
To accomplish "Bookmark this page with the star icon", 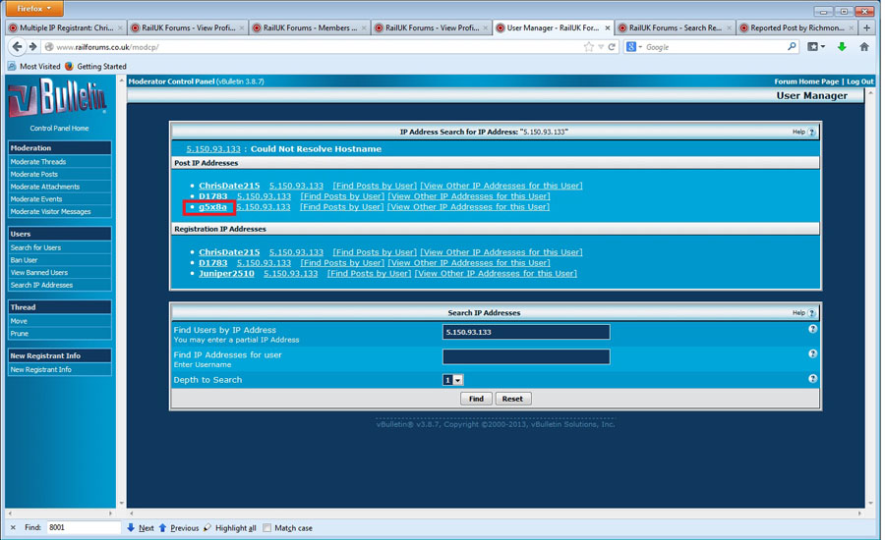I will tap(589, 47).
